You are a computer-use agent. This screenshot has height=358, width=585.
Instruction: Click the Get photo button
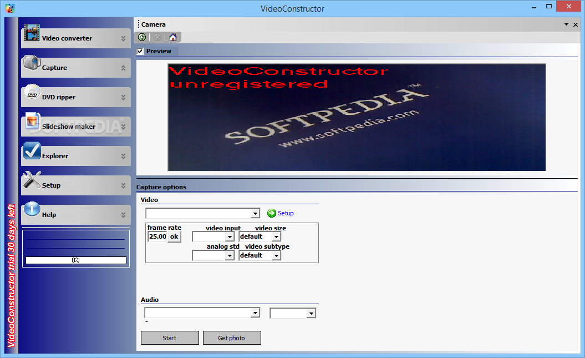pyautogui.click(x=232, y=338)
